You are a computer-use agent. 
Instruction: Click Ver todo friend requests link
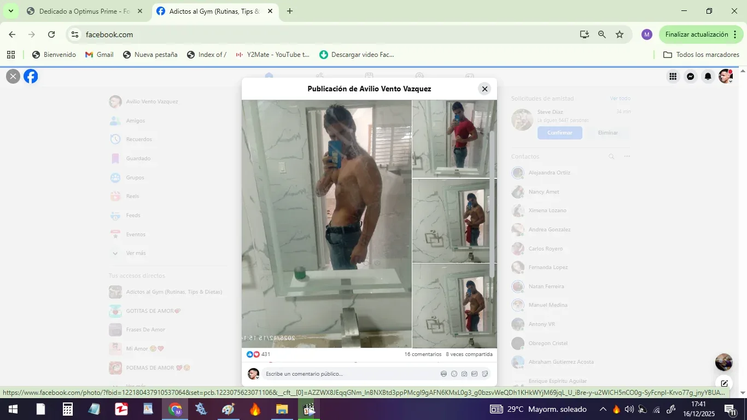pyautogui.click(x=620, y=98)
